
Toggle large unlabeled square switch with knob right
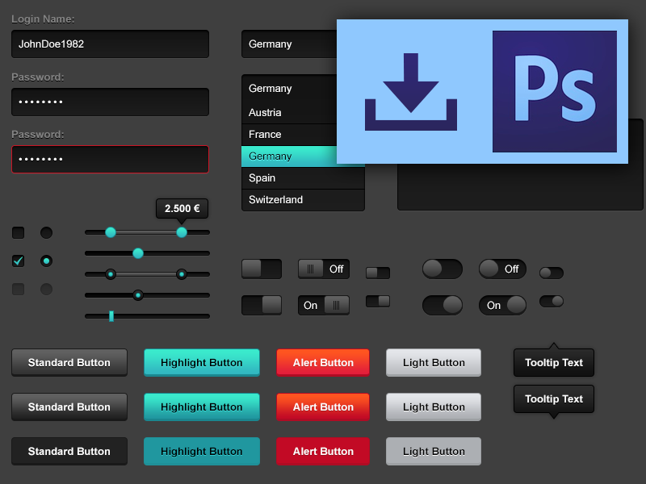(262, 306)
